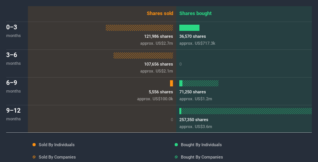Viewport: 318px width, 162px height.
Task: Toggle the 'Bought By Companies' legend label
Action: (202, 157)
